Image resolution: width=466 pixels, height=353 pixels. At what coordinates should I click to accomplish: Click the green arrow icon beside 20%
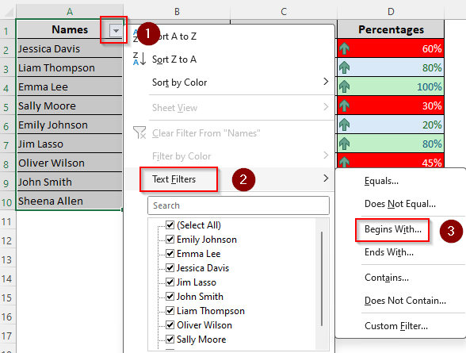point(345,125)
